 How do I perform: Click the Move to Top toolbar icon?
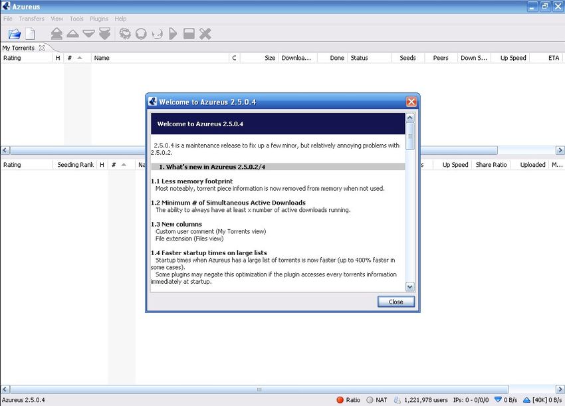[56, 34]
